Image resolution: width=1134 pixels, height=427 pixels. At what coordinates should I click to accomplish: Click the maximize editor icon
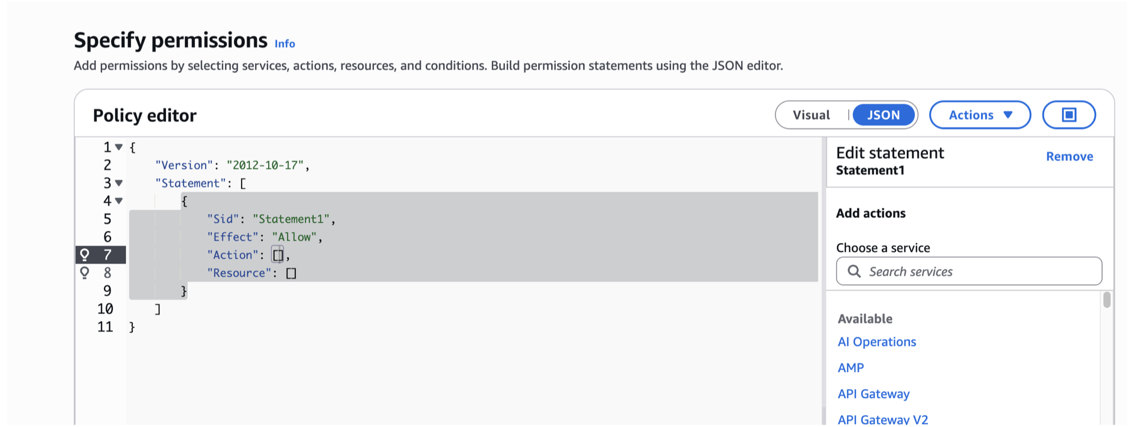(x=1068, y=115)
